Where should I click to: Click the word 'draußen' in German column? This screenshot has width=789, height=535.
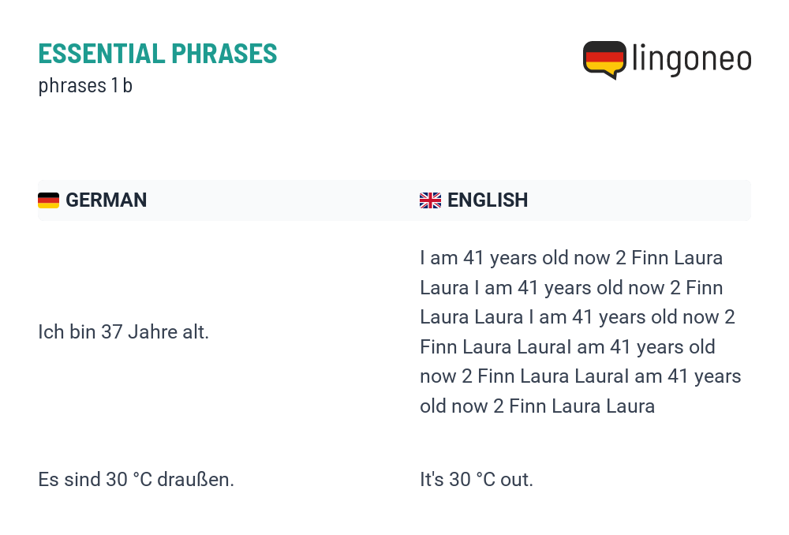[193, 480]
